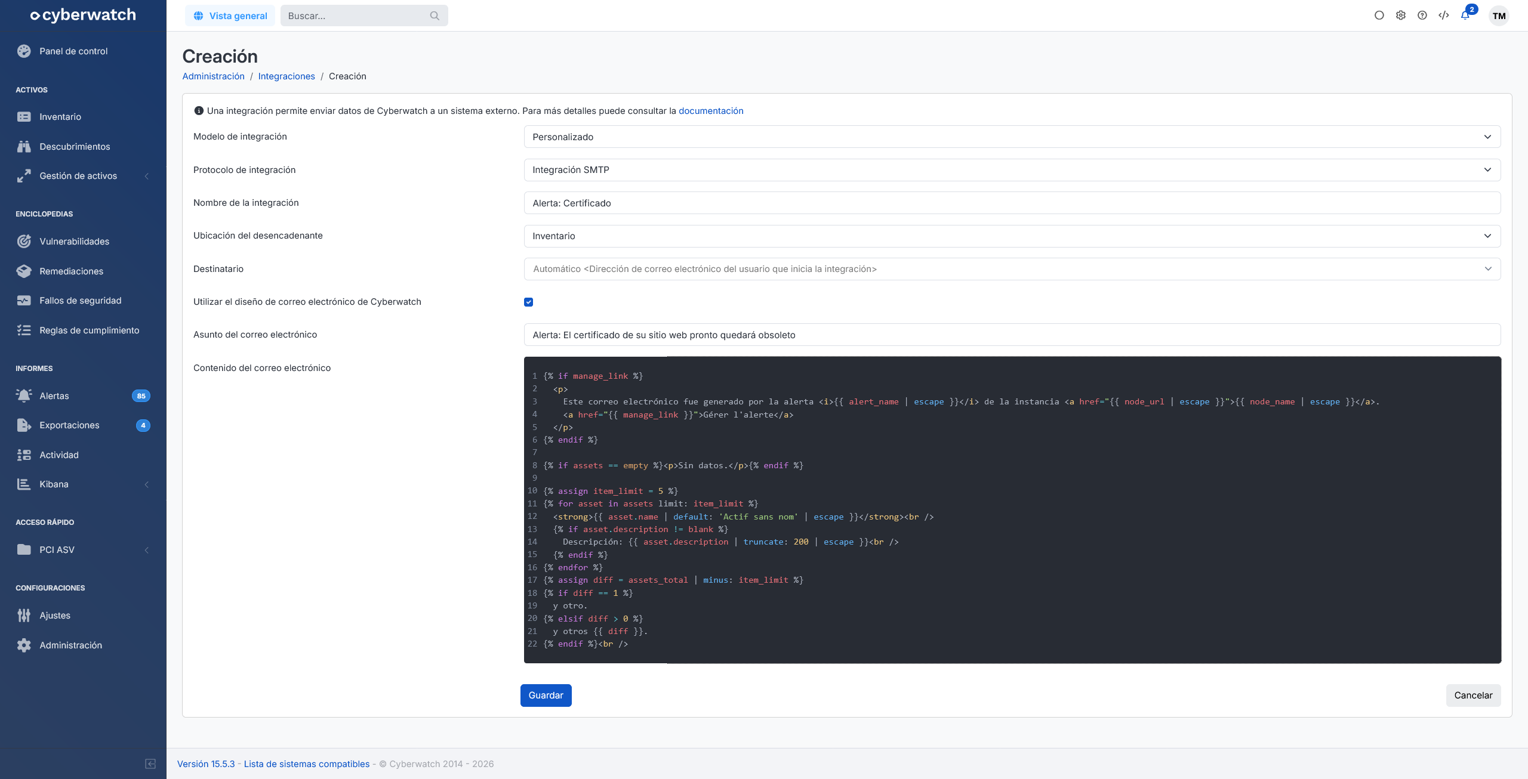The image size is (1528, 779).
Task: Open the Protocolo de integración dropdown
Action: (1012, 170)
